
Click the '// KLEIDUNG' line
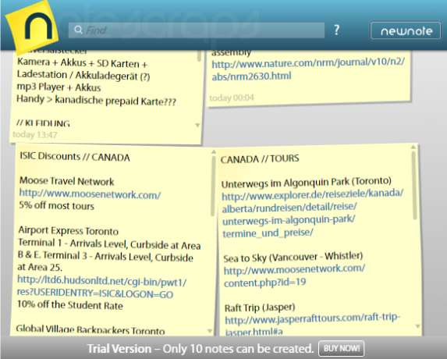[43, 123]
